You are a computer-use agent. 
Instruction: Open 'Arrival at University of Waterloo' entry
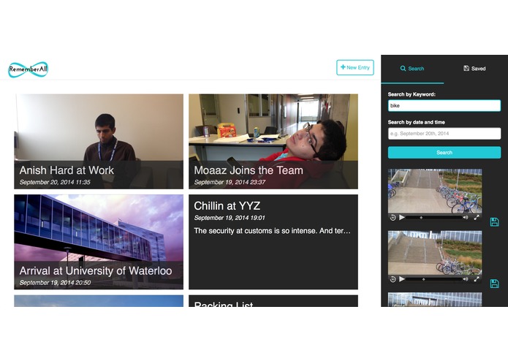[x=99, y=242]
